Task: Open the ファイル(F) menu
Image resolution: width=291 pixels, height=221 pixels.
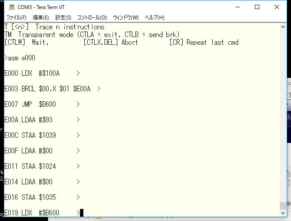Action: (16, 18)
